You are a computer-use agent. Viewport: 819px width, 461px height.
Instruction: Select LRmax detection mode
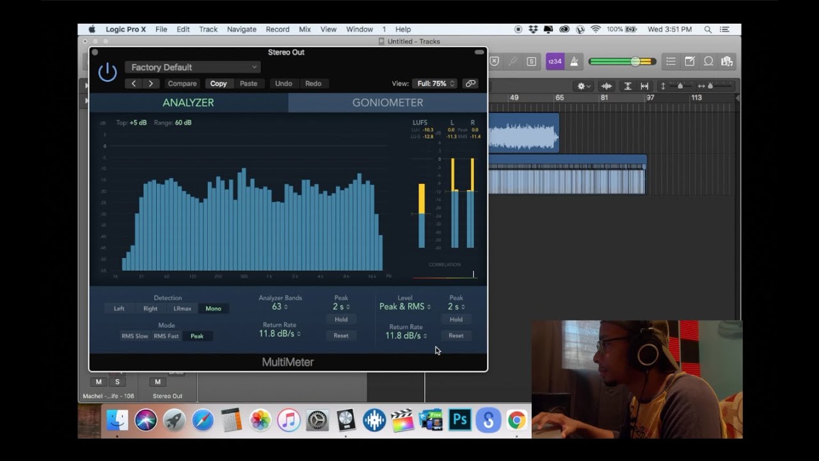182,309
